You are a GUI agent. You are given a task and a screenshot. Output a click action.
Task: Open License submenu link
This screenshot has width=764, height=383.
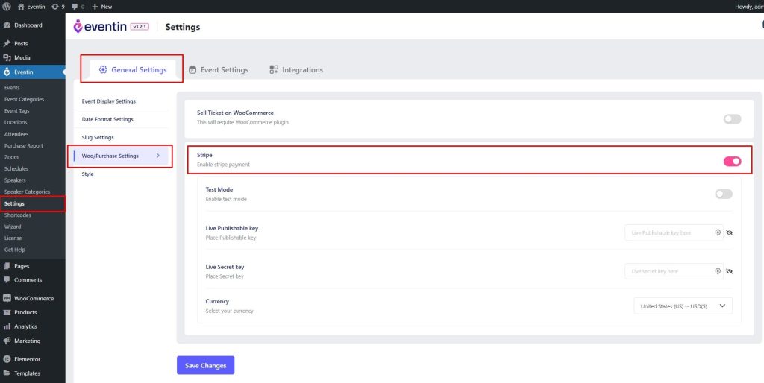click(x=13, y=238)
